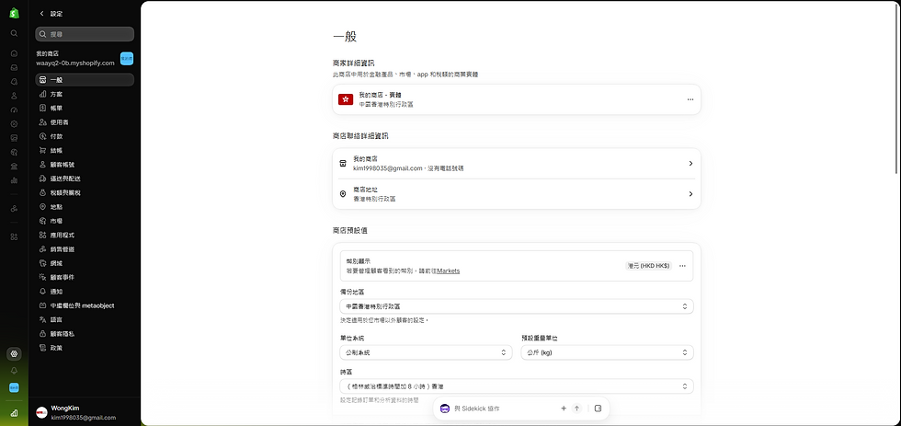
Task: Select 一般 in the settings menu
Action: coord(85,80)
